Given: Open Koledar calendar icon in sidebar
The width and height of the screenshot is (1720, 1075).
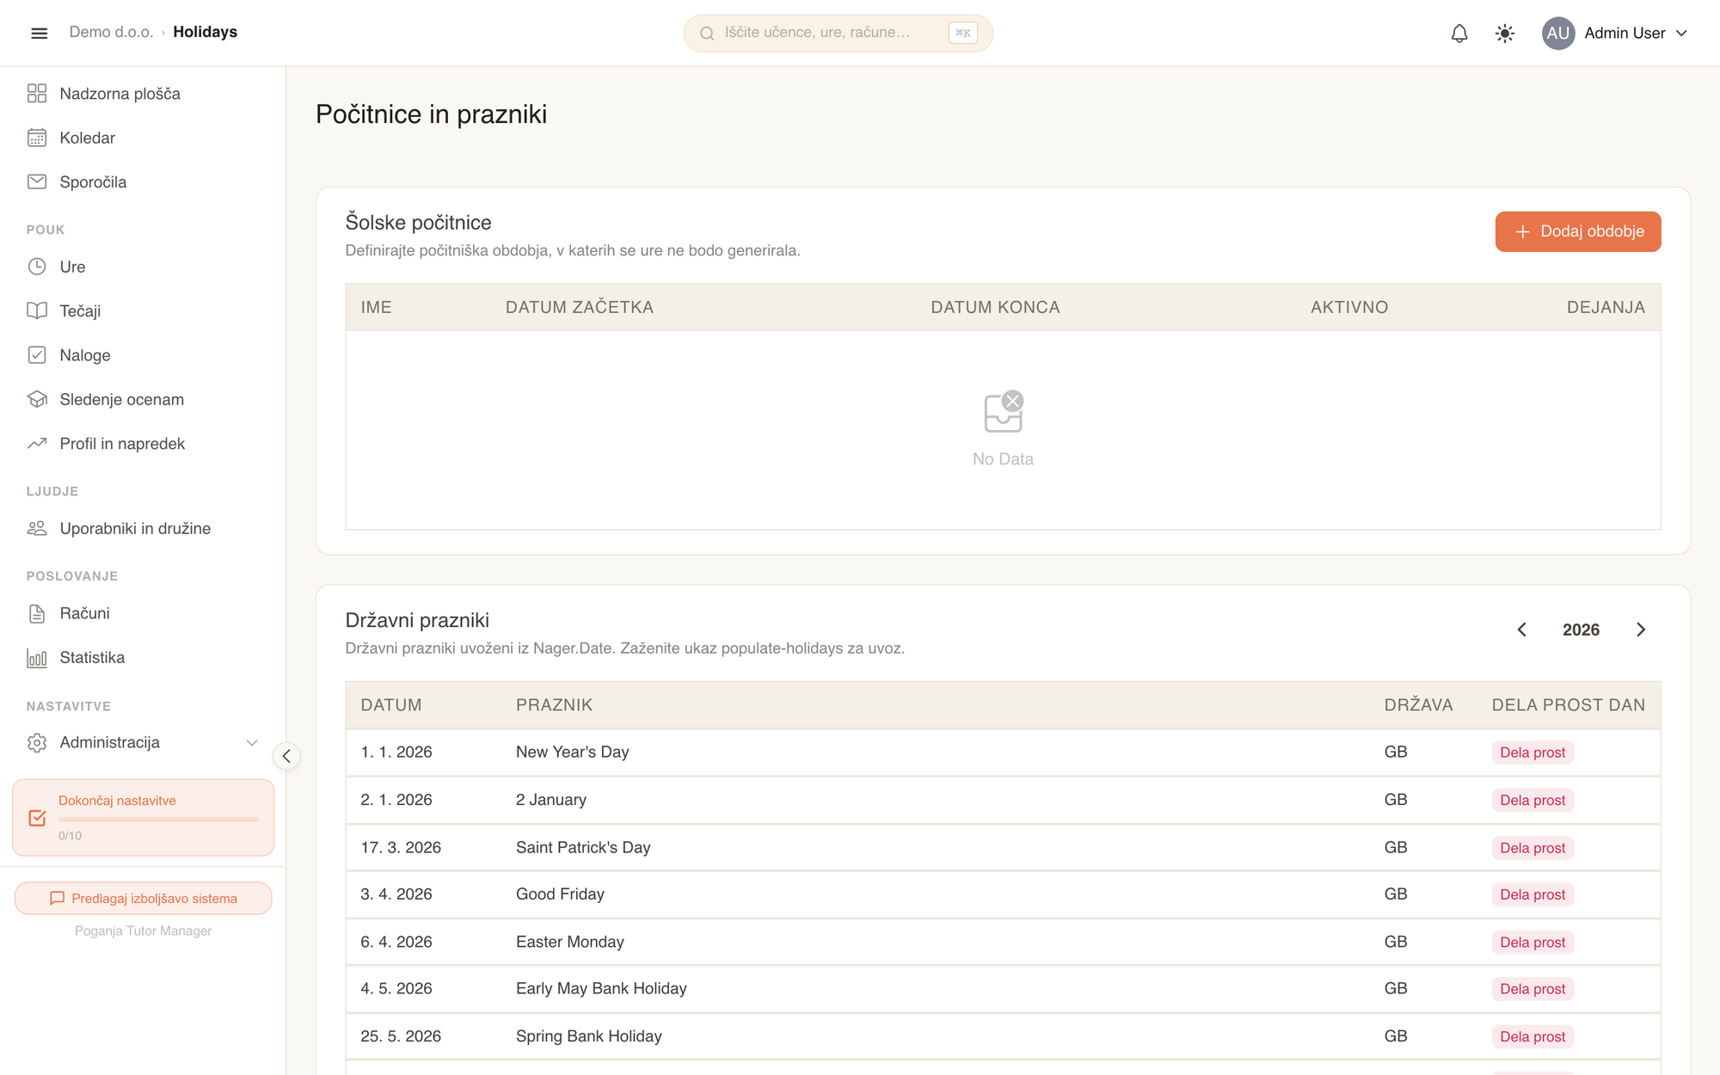Looking at the screenshot, I should (x=37, y=138).
